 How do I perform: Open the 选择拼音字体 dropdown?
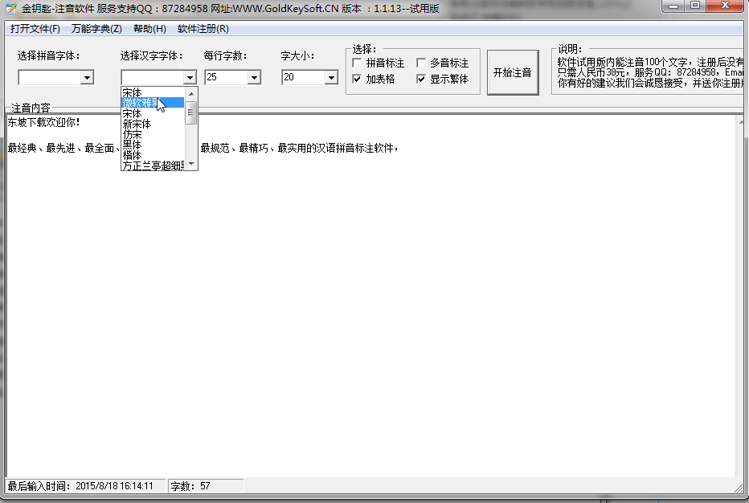[88, 77]
